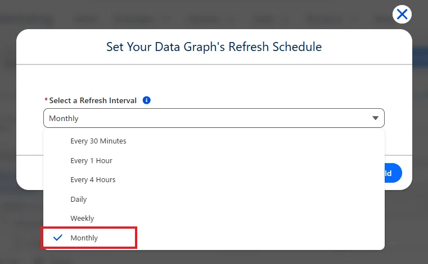Click the blank dialog area above the interval label
The image size is (428, 264).
[x=214, y=80]
